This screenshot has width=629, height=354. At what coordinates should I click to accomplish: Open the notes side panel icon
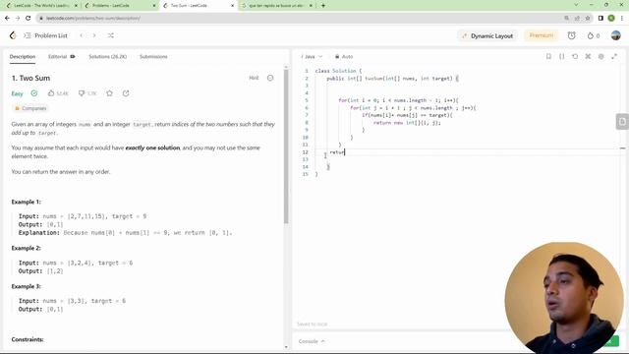pos(622,122)
